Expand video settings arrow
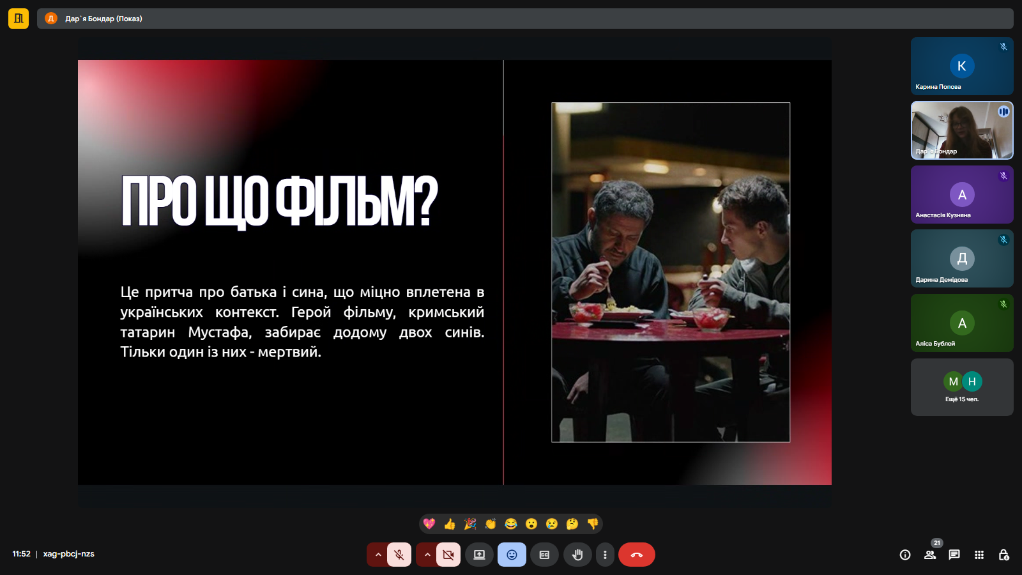This screenshot has width=1022, height=575. [427, 555]
